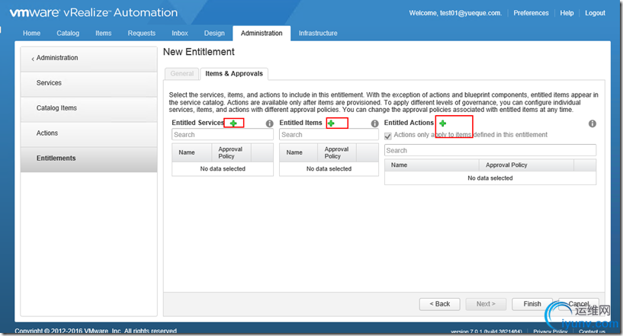Open the Design tab

214,34
